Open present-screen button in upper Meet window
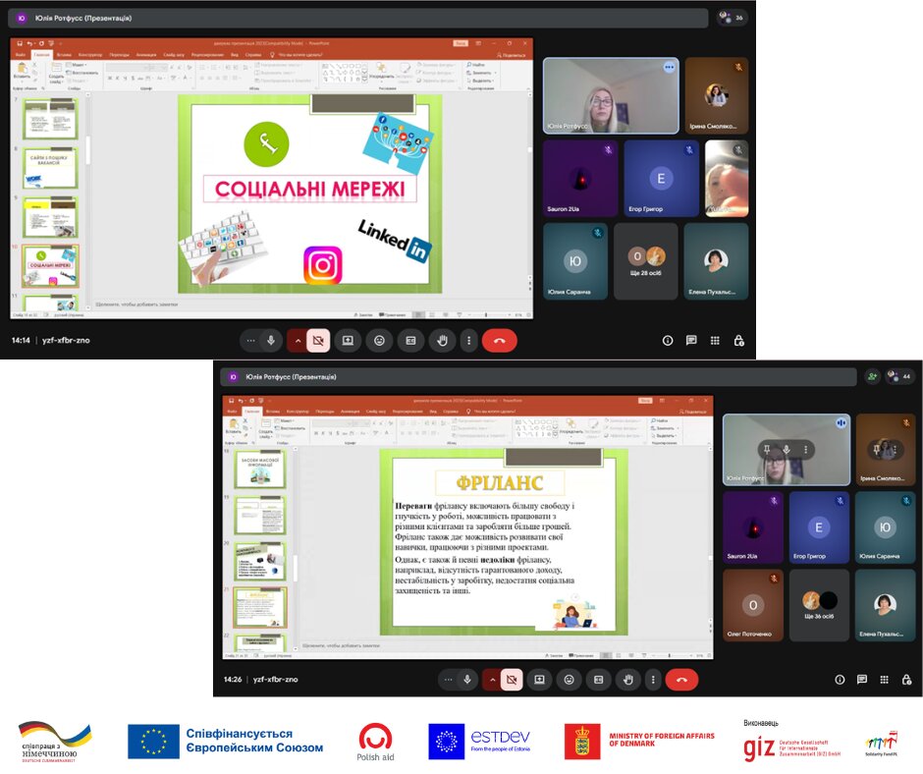 348,341
